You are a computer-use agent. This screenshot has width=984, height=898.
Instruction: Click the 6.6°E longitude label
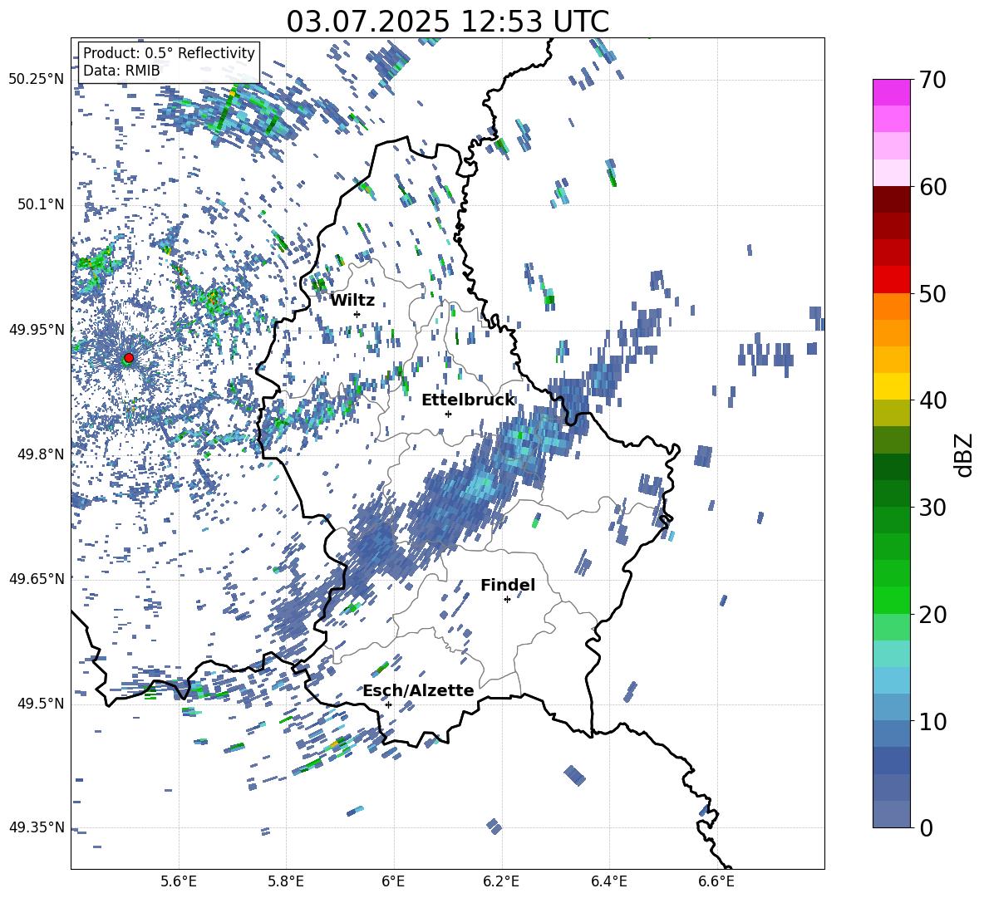[716, 881]
